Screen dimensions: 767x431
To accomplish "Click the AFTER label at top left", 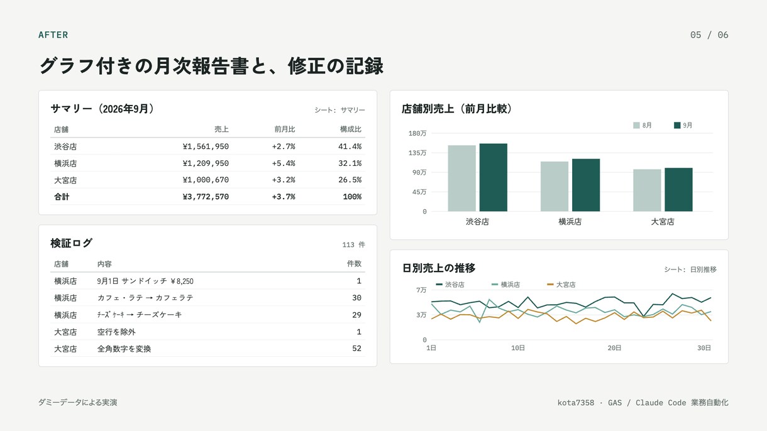I will coord(53,35).
